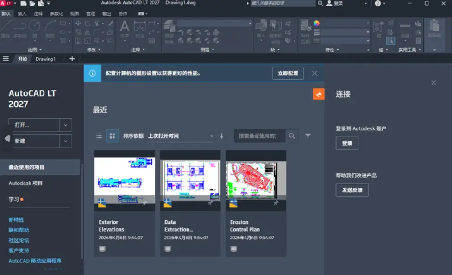Click the left sidebar vertical scrollbar

[x=82, y=210]
